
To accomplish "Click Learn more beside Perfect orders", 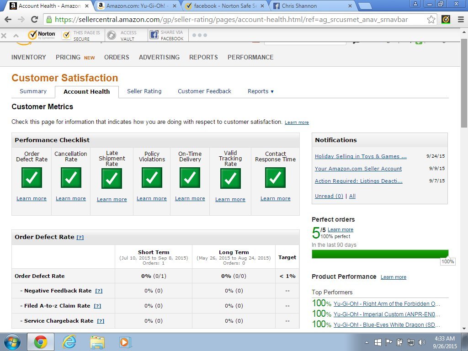I will (x=340, y=229).
